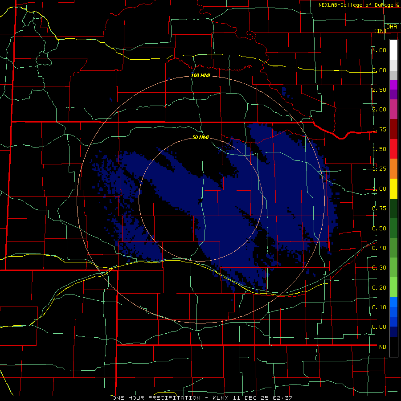
Task: Click the light blue 0.10 legend color
Action: pyautogui.click(x=393, y=302)
